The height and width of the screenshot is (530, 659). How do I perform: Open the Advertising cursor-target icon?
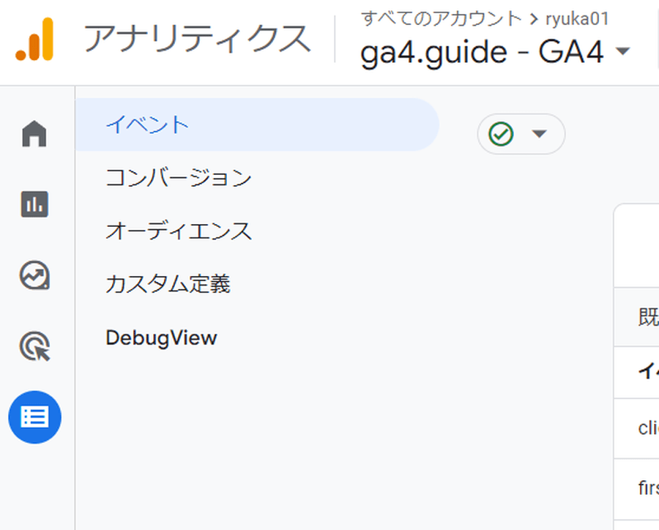(34, 346)
